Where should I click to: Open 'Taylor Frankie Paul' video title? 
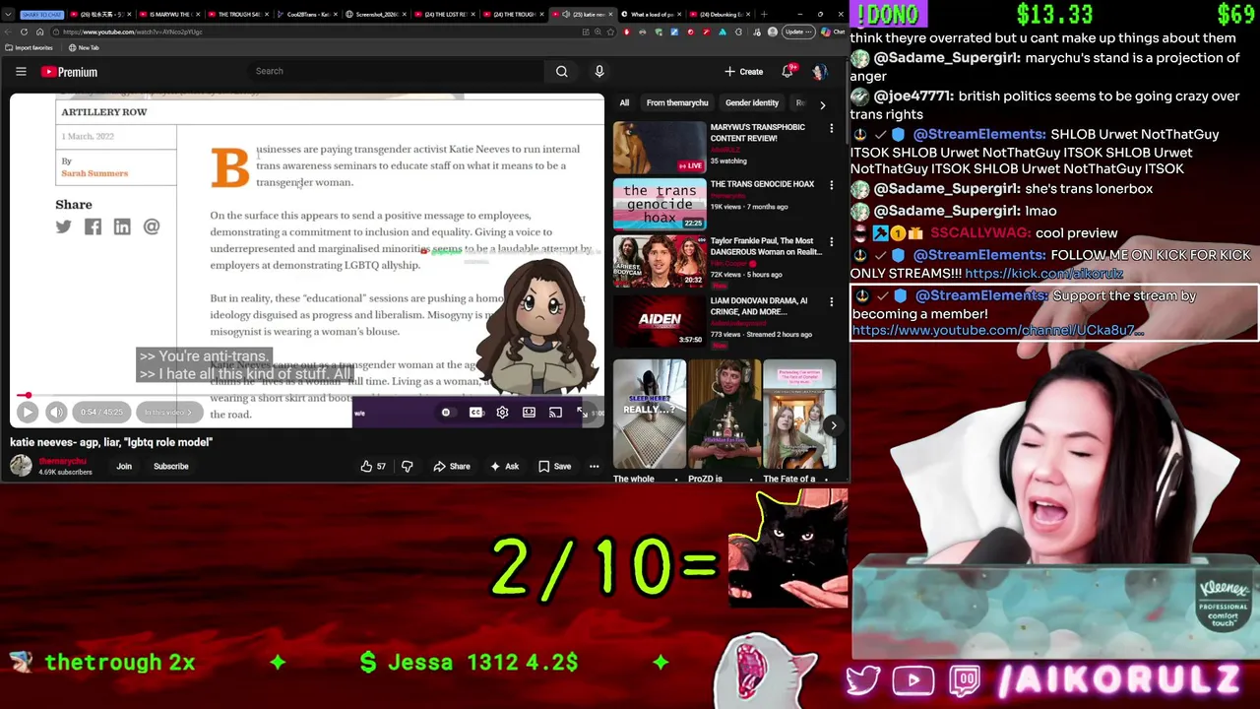pyautogui.click(x=766, y=246)
